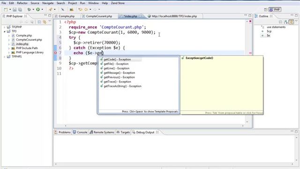Click the Debug Output vertical scrollbar

click(297, 149)
